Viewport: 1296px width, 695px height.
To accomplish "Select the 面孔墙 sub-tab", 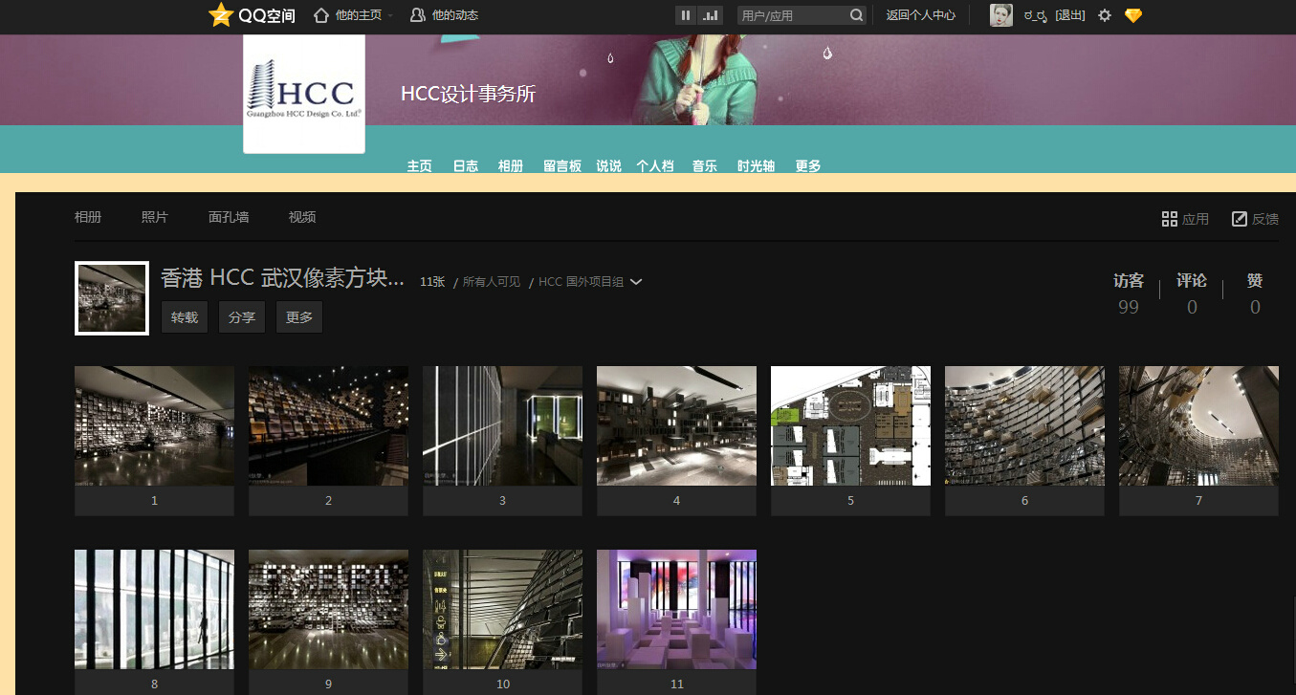I will click(x=229, y=217).
